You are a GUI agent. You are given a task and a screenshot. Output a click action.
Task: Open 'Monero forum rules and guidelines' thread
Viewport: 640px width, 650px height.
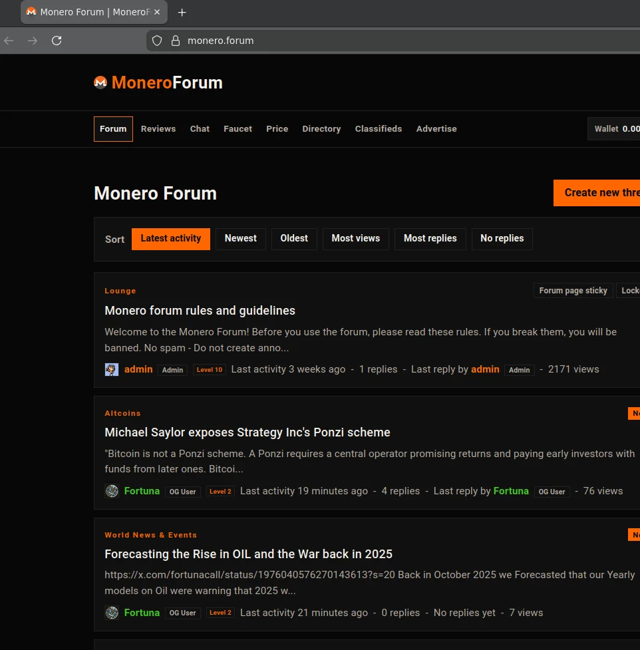coord(200,311)
